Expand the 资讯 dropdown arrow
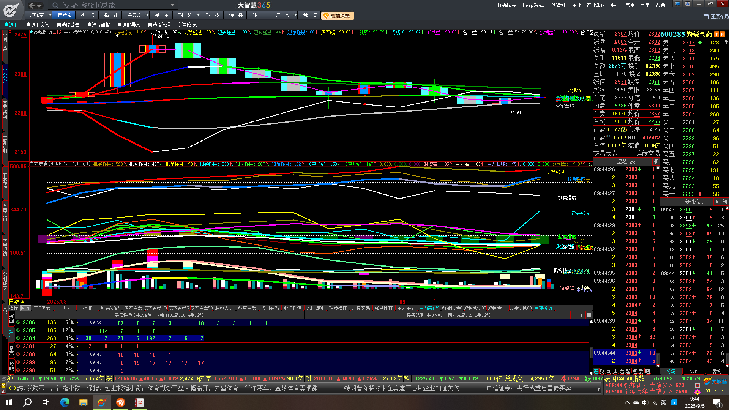Screen dimensions: 729x410 click(295, 15)
